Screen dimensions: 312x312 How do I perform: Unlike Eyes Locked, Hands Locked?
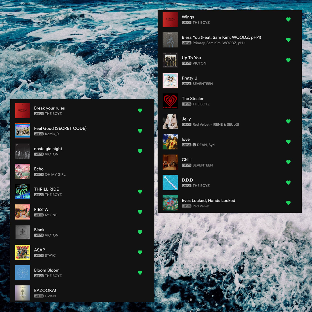coord(288,203)
